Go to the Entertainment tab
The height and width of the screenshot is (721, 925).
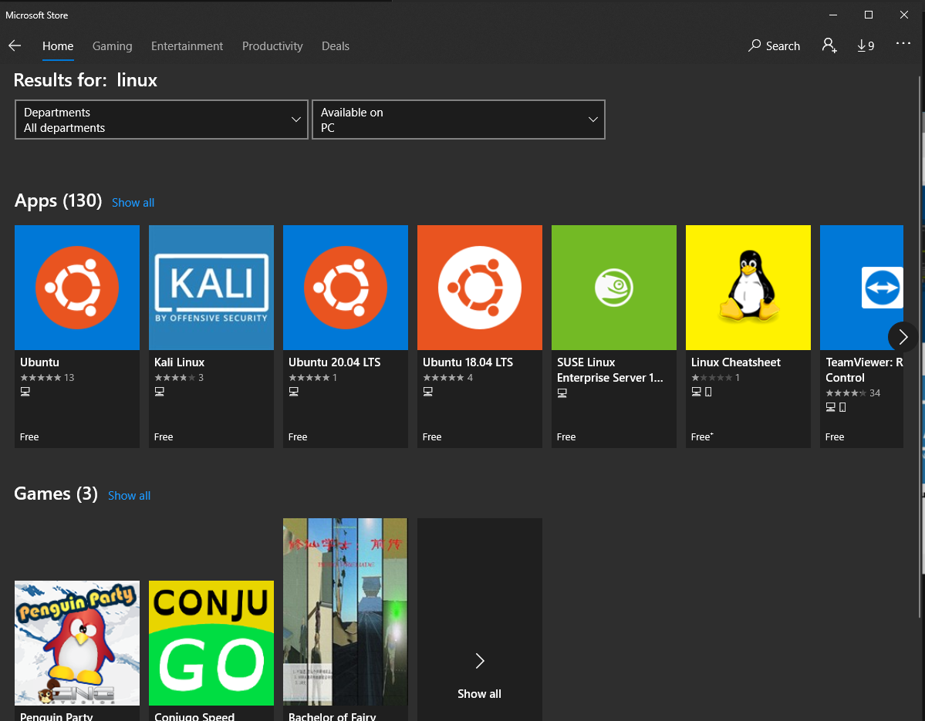tap(187, 46)
